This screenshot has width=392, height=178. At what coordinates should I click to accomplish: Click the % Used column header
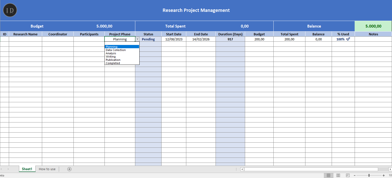click(x=343, y=34)
